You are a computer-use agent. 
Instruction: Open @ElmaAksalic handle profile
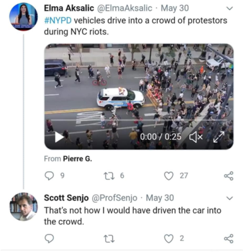coord(124,8)
